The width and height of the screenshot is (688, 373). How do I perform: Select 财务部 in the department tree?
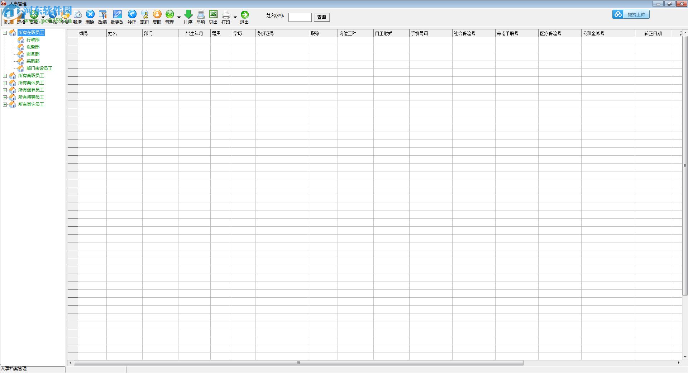pyautogui.click(x=33, y=54)
